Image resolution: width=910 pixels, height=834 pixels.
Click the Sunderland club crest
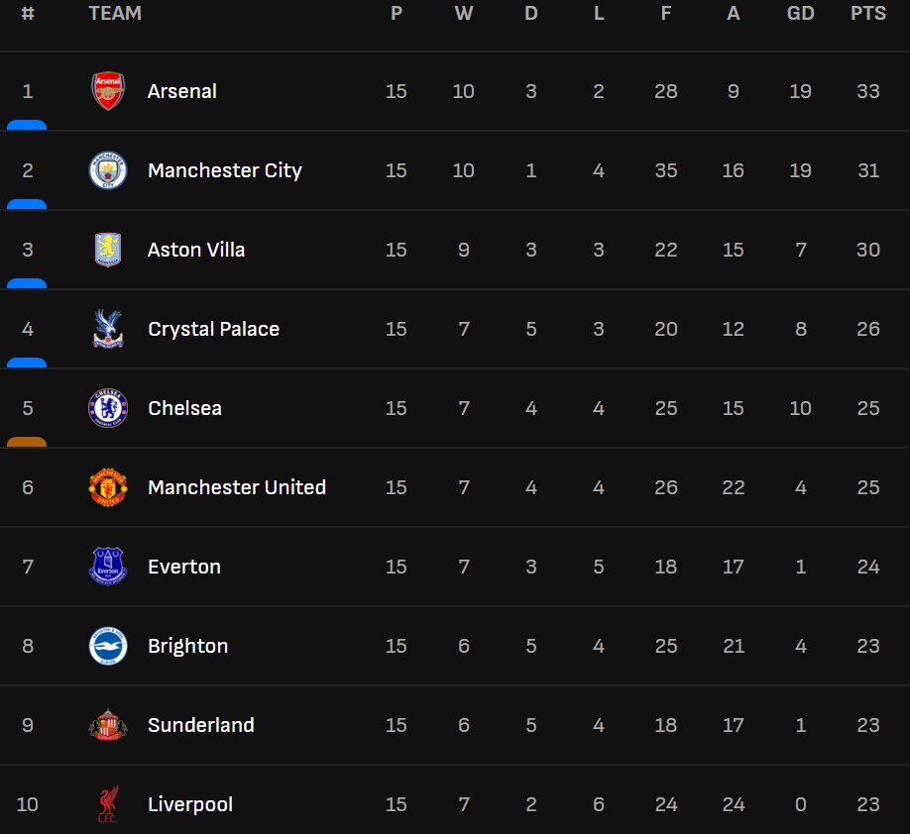pyautogui.click(x=108, y=725)
